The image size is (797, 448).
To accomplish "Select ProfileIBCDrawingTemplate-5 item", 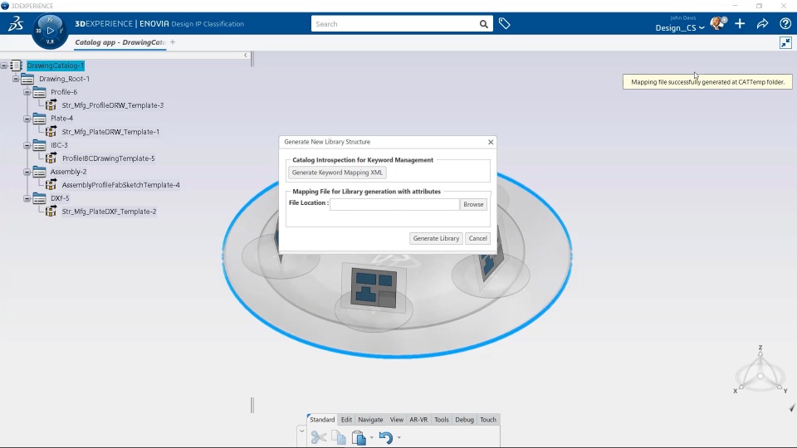I will tap(108, 158).
